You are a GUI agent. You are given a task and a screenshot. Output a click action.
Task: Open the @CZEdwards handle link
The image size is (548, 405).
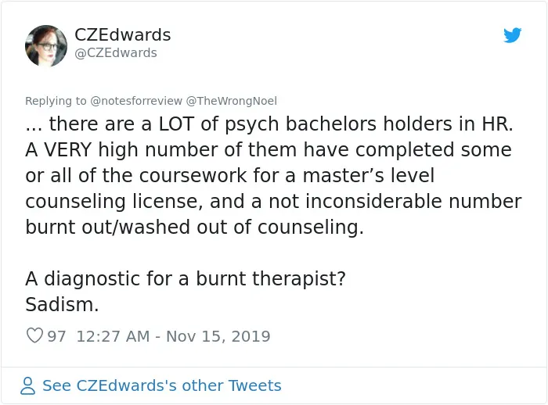pos(116,52)
